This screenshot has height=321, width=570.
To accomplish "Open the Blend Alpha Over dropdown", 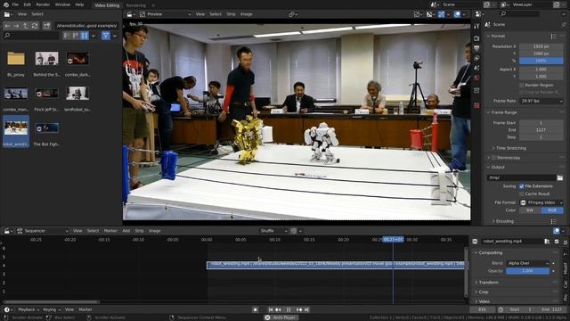I will [x=527, y=263].
